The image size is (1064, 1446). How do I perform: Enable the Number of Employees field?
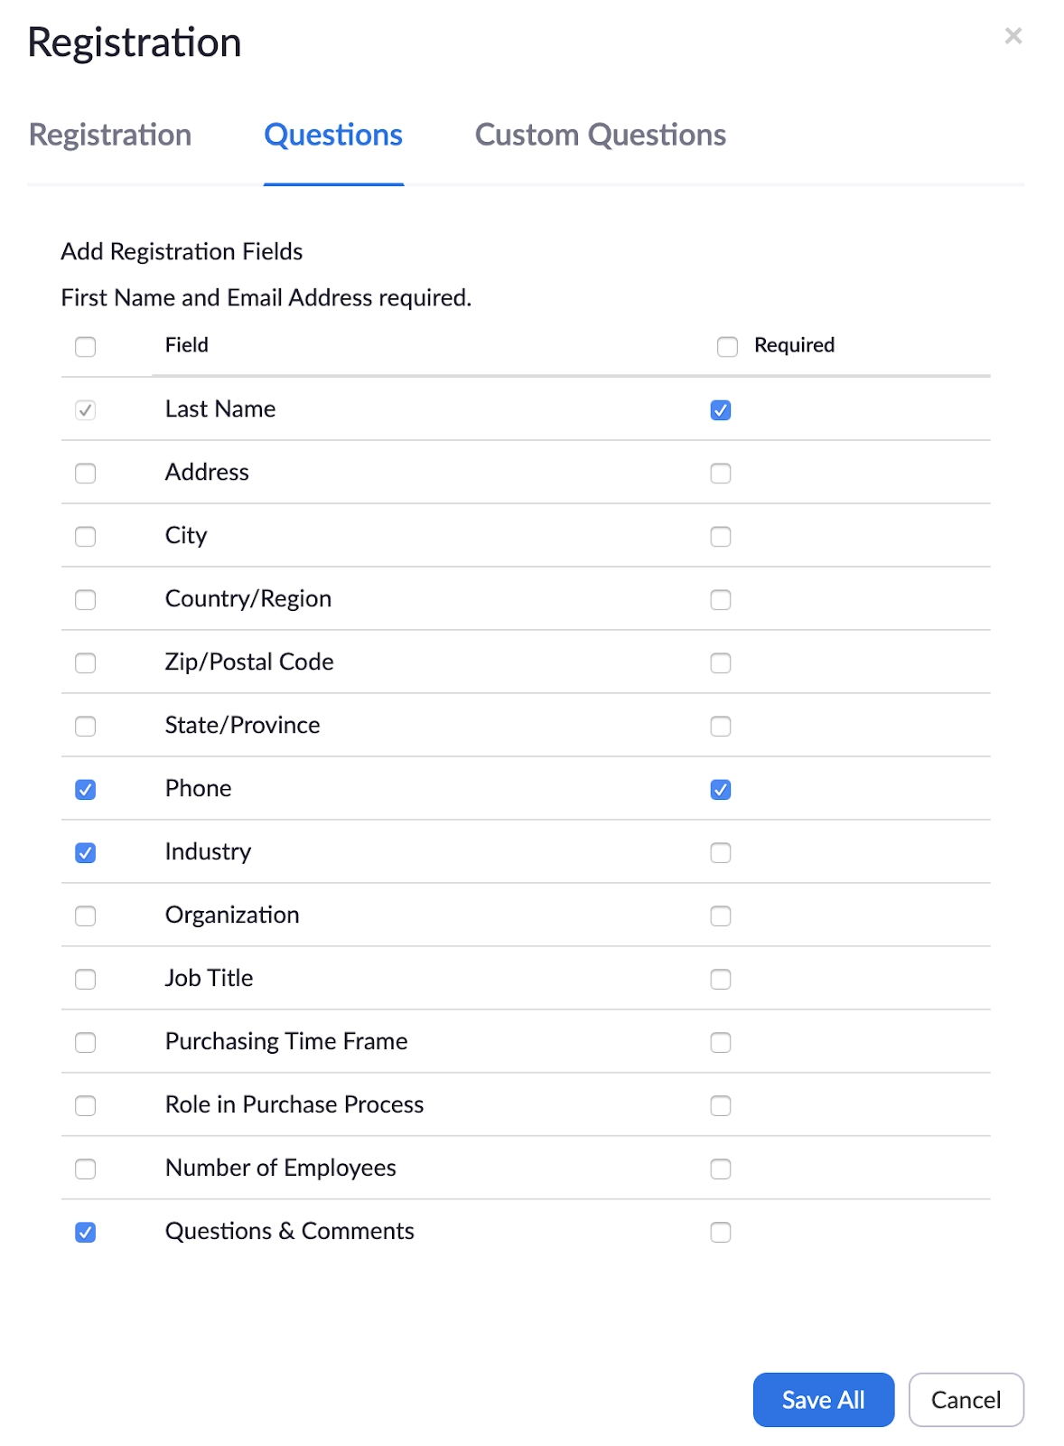86,1169
